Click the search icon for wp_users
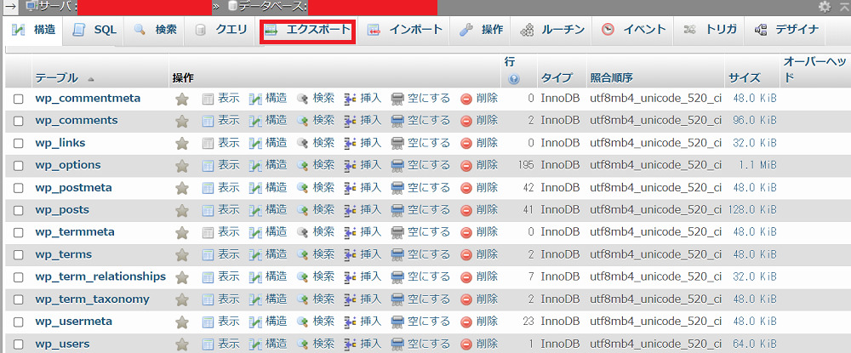The image size is (851, 353). pos(303,344)
